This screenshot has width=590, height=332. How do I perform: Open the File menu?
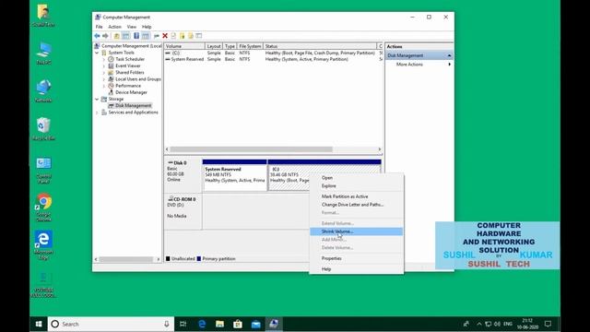(99, 27)
